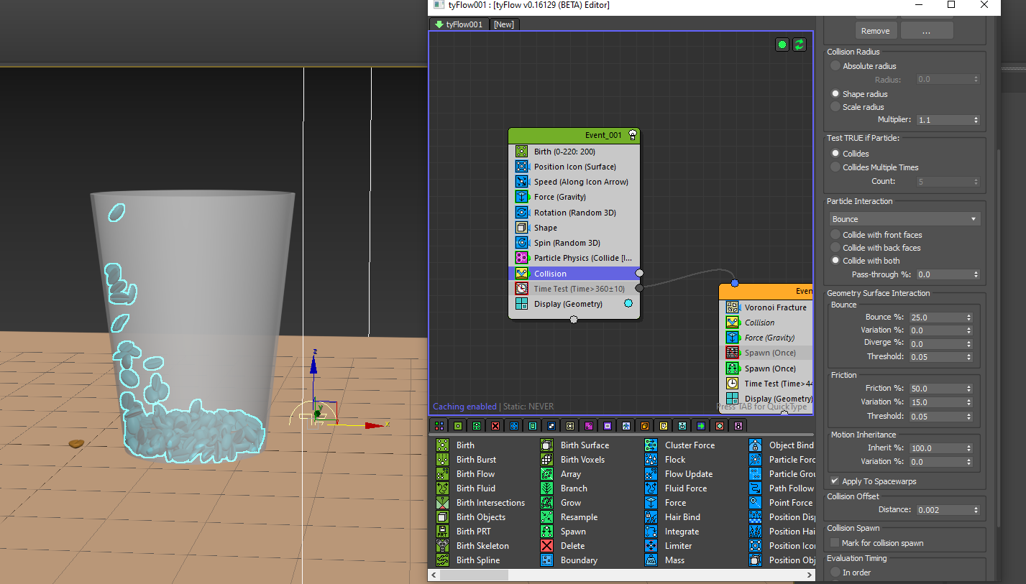Select the Collision operator in Event_001
Viewport: 1026px width, 584px height.
coord(574,274)
